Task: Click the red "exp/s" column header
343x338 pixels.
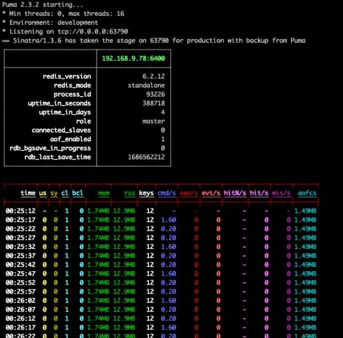Action: (189, 193)
